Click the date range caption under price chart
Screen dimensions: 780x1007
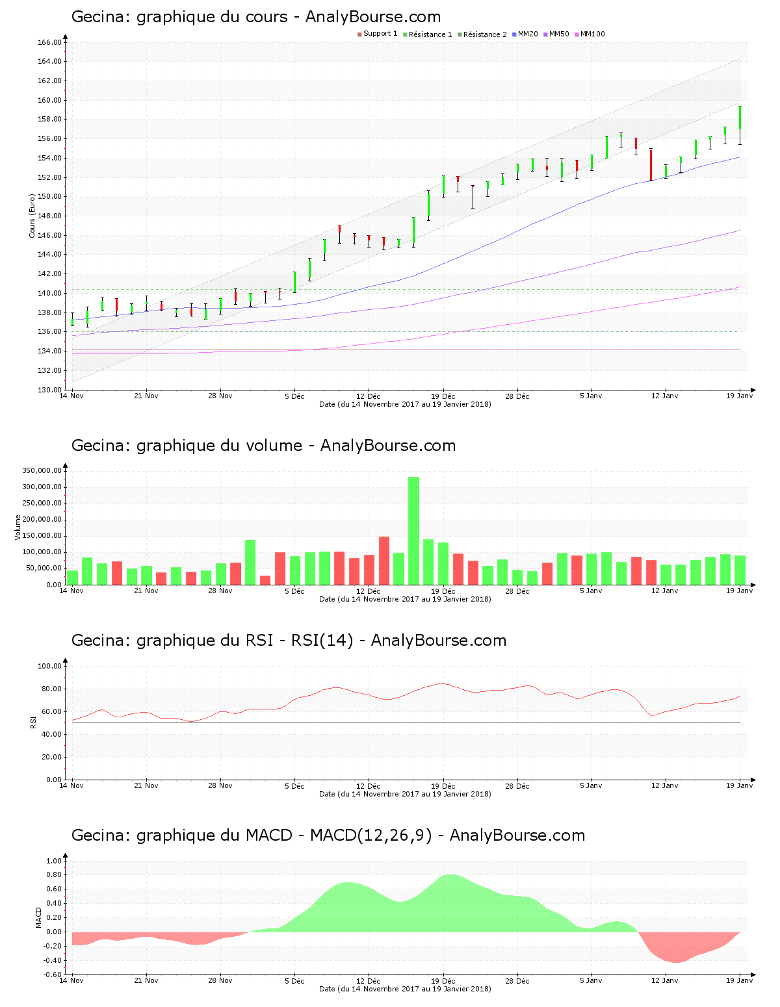[406, 404]
